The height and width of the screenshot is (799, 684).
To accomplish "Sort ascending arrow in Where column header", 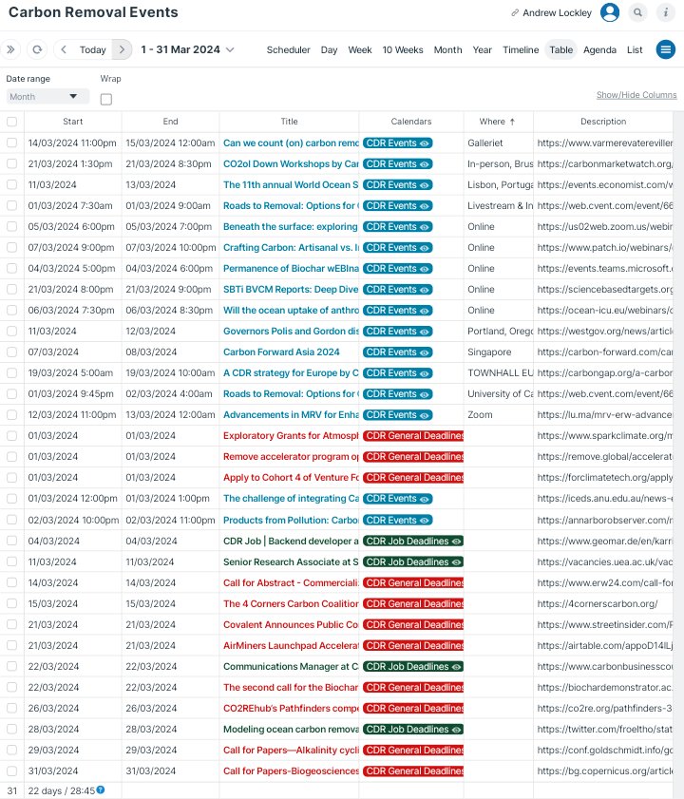I will (x=512, y=122).
